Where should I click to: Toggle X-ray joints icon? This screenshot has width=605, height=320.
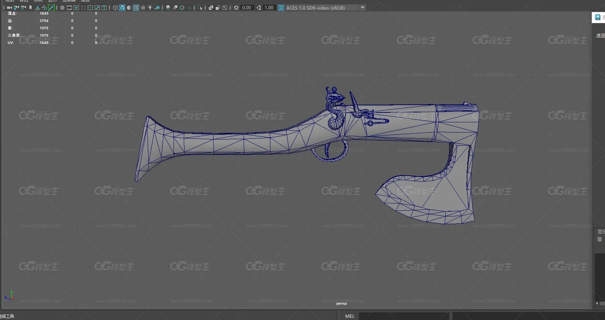point(225,8)
